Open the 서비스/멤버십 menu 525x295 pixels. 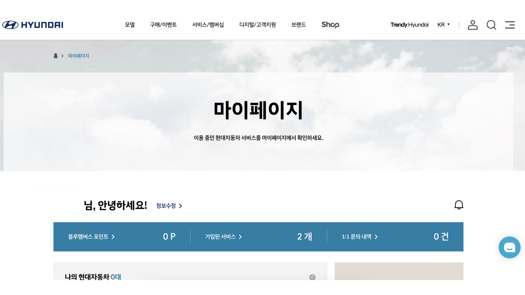pyautogui.click(x=208, y=25)
